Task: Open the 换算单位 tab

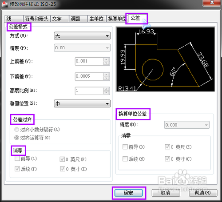Action: 116,19
